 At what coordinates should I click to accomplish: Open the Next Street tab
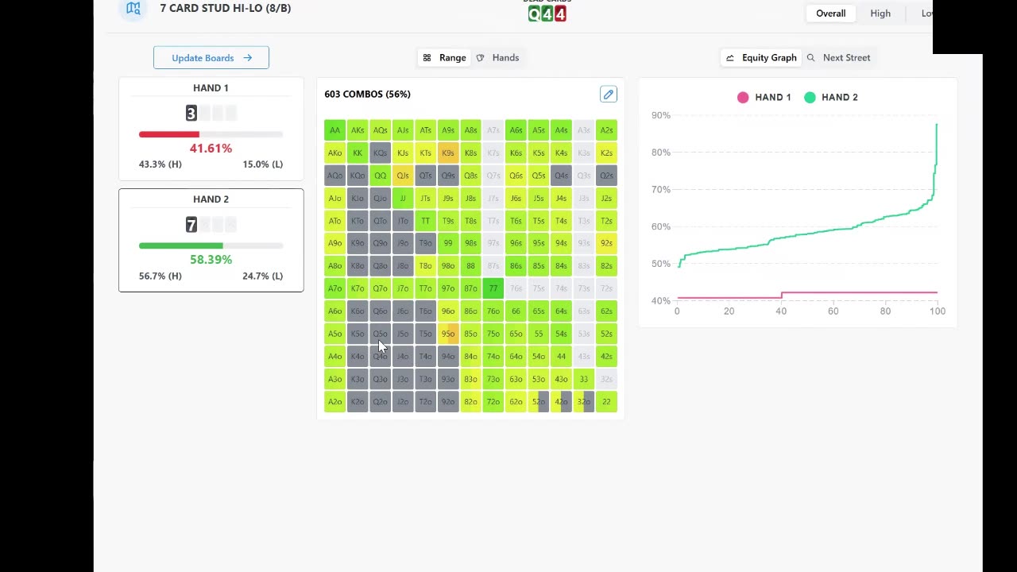click(838, 57)
